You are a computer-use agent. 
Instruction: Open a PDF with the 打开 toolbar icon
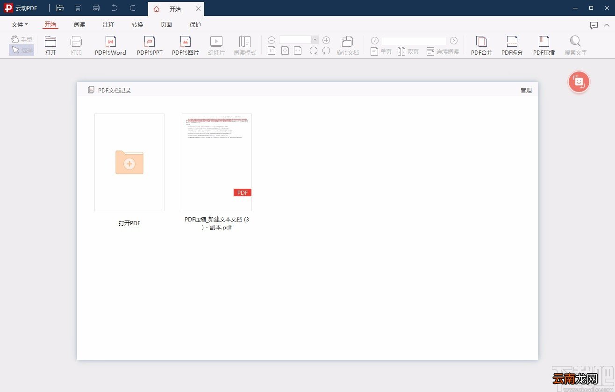tap(50, 46)
